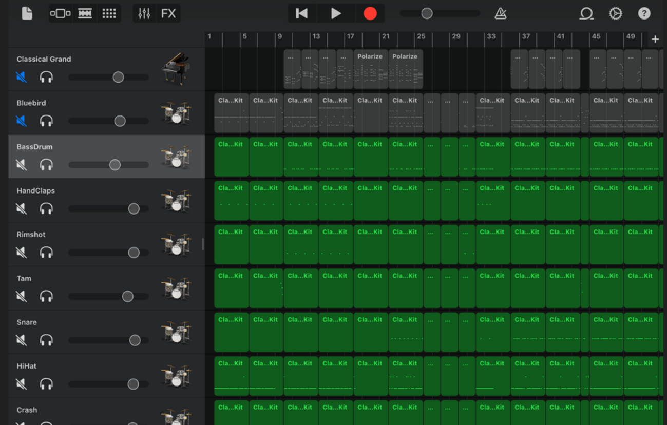Viewport: 667px width, 425px height.
Task: Click the BassDrum volume slider knob
Action: 115,165
